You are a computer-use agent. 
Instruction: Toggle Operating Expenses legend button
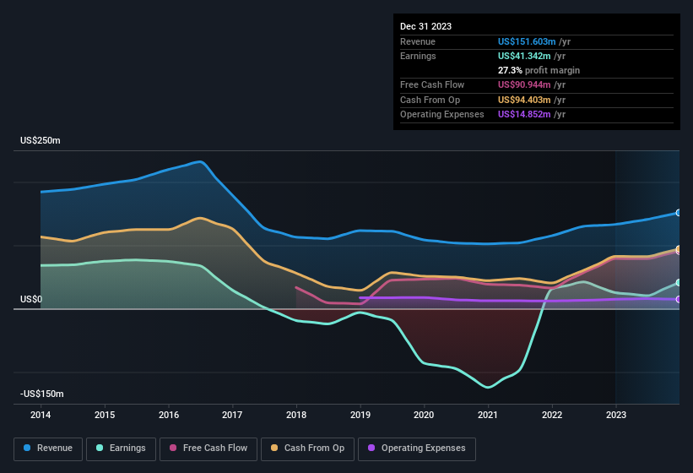point(416,448)
